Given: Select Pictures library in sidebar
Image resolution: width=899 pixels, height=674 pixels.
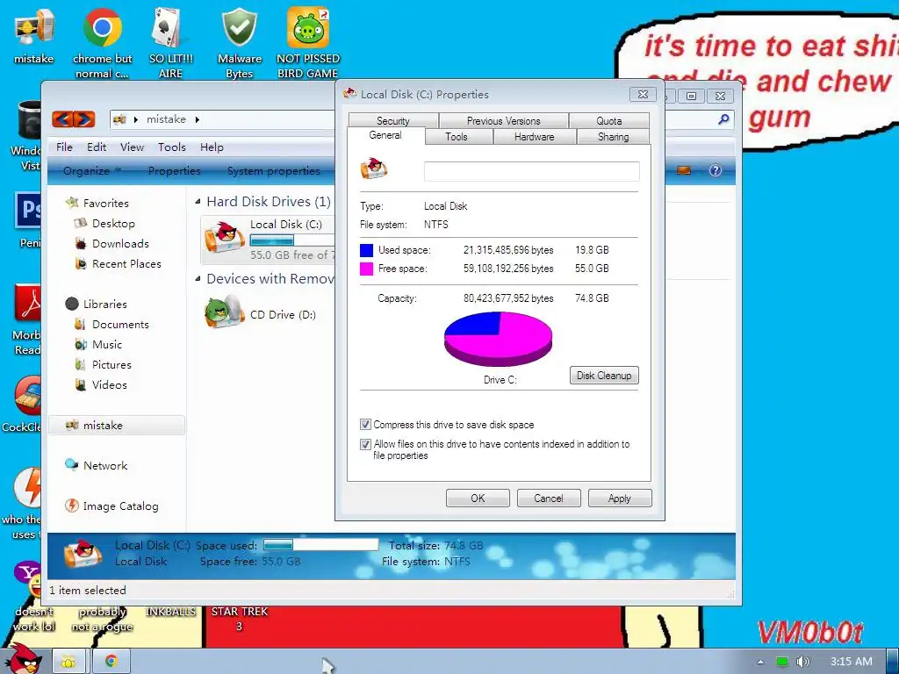Looking at the screenshot, I should 111,364.
